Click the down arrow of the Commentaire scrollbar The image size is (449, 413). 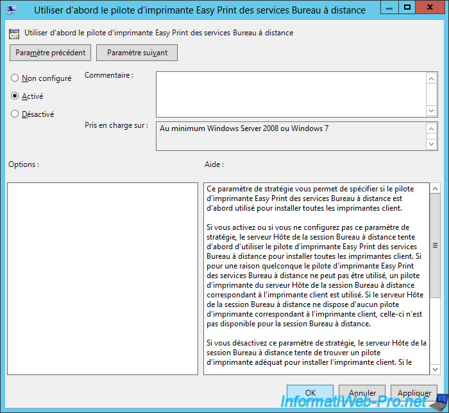pyautogui.click(x=431, y=110)
